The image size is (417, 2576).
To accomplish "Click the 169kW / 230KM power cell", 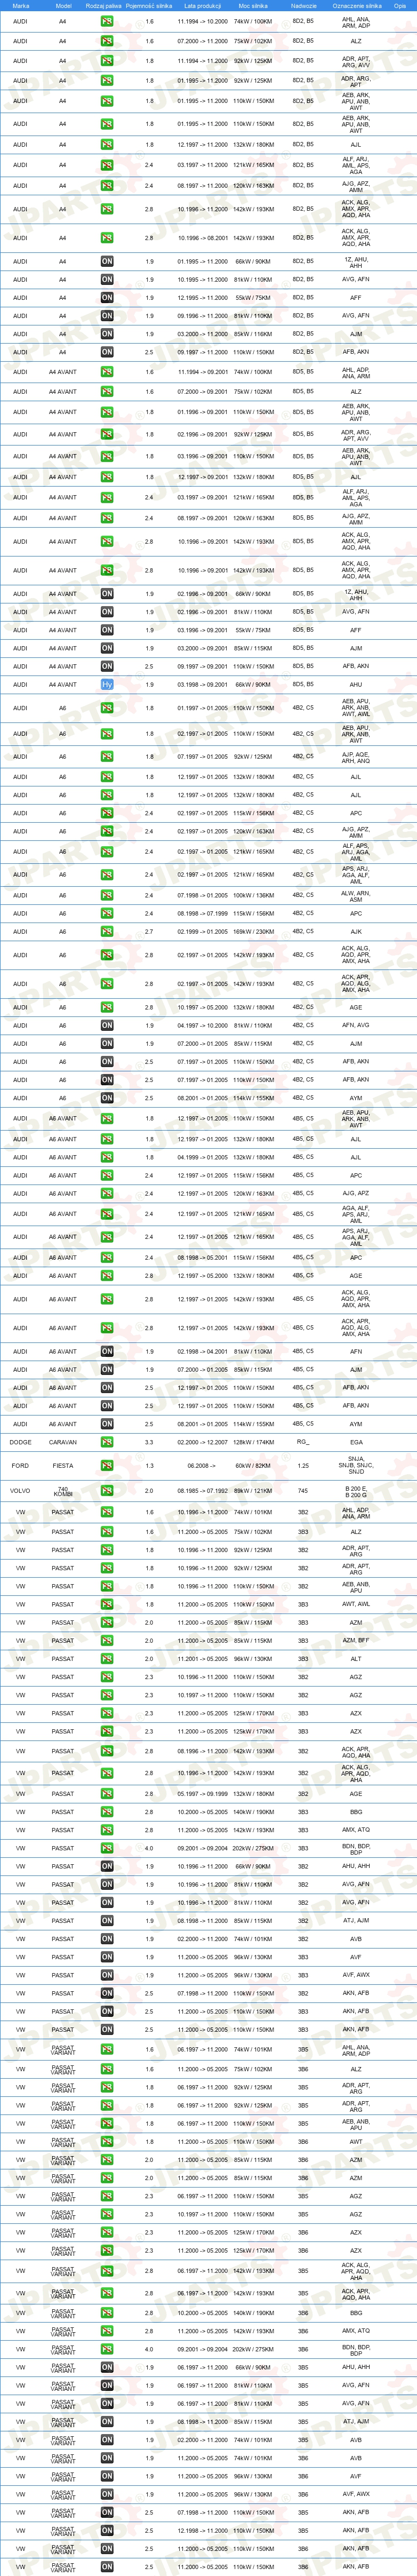I will 253,932.
